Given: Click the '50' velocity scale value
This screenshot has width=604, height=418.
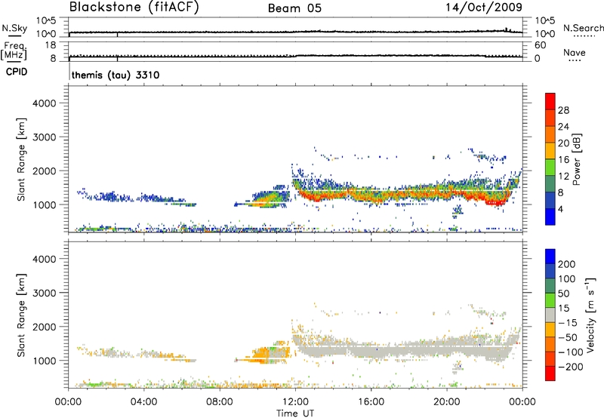Looking at the screenshot, I should [563, 294].
